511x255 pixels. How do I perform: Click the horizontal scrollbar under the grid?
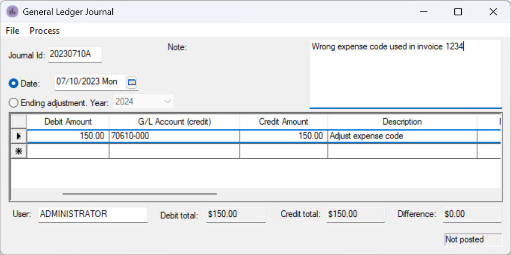pos(139,194)
